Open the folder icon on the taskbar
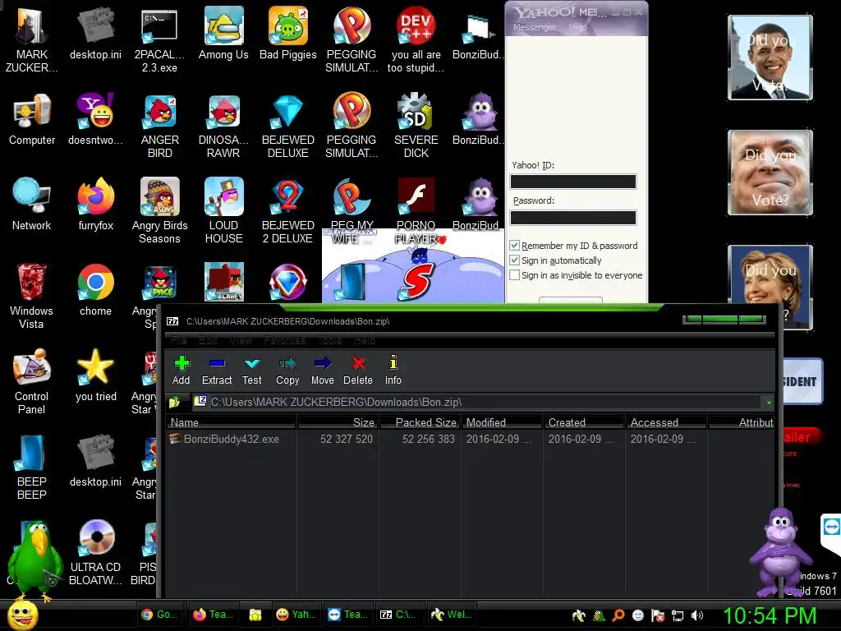This screenshot has height=631, width=841. click(x=255, y=615)
